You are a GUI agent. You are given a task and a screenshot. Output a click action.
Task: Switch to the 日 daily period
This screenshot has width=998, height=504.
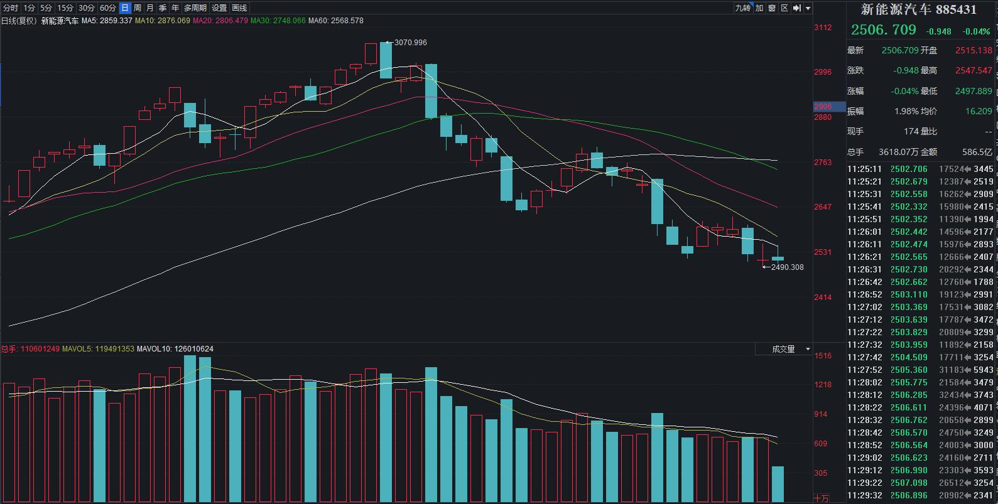[x=125, y=8]
